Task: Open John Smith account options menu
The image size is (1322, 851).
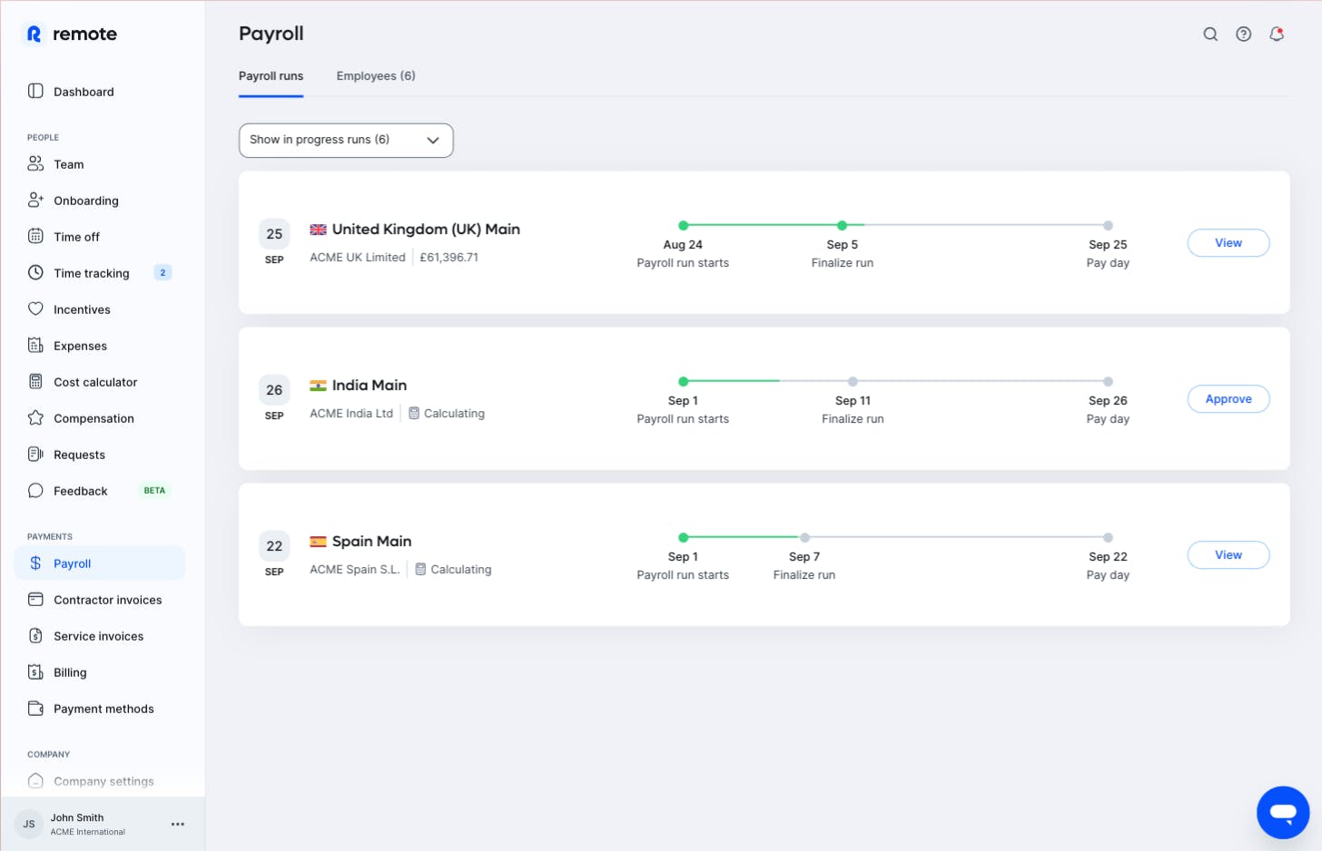Action: click(178, 824)
